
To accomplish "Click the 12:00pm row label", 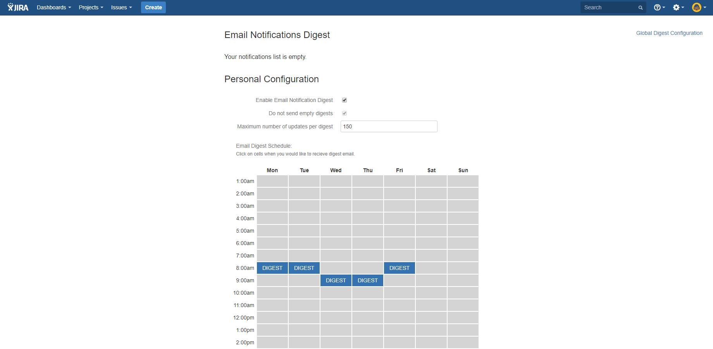I will point(244,318).
